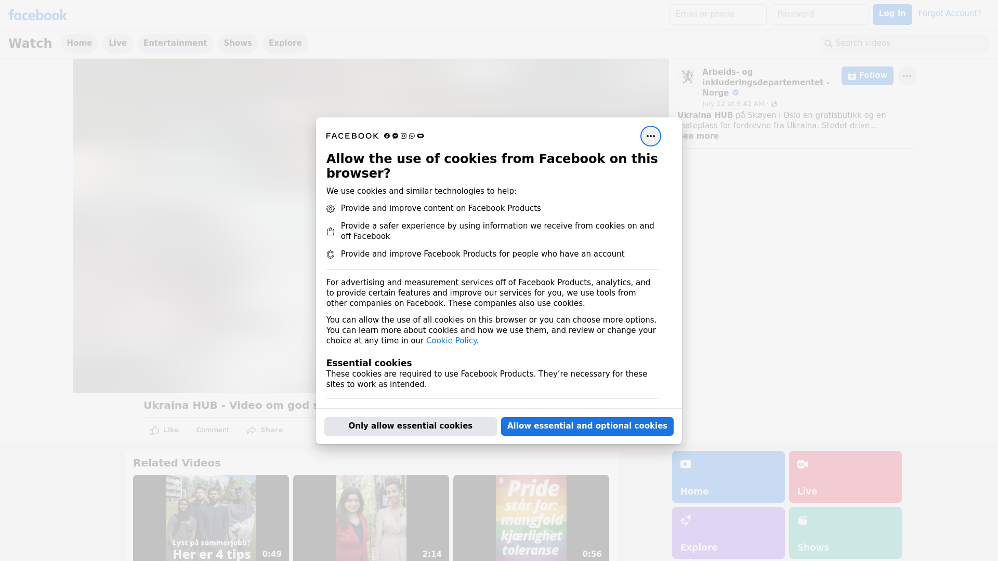
Task: Click the Essential cookies heading
Action: click(x=369, y=363)
